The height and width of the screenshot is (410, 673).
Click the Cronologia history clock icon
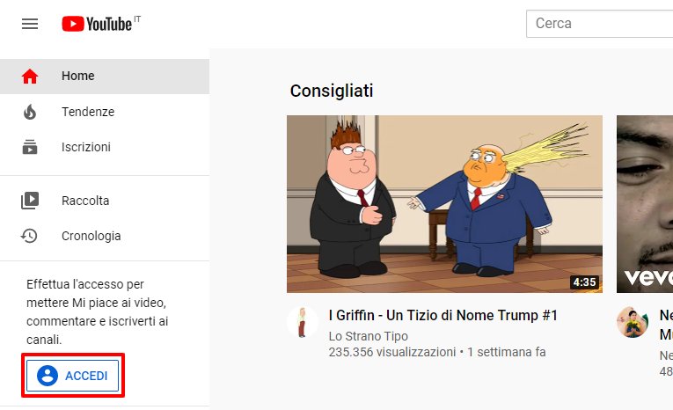click(29, 236)
